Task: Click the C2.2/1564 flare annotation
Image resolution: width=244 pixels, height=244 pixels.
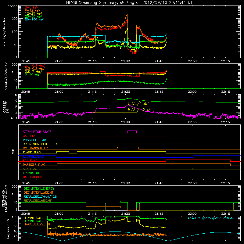Action: click(x=139, y=103)
